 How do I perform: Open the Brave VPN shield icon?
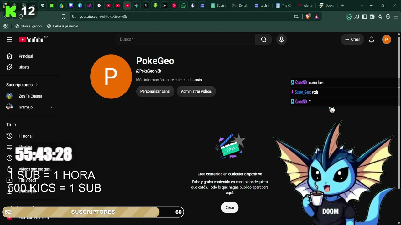[388, 17]
